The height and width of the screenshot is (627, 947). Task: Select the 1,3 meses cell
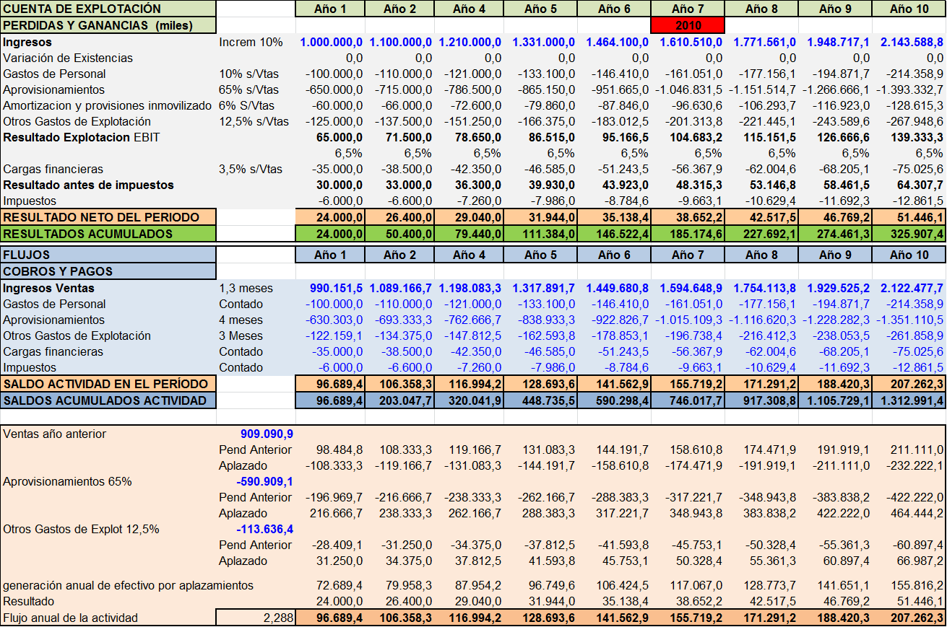coord(246,288)
